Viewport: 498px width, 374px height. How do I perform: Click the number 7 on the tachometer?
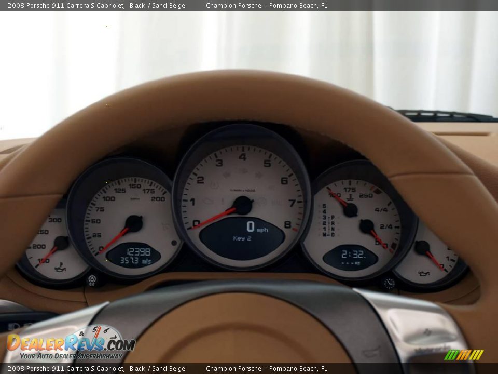(292, 203)
